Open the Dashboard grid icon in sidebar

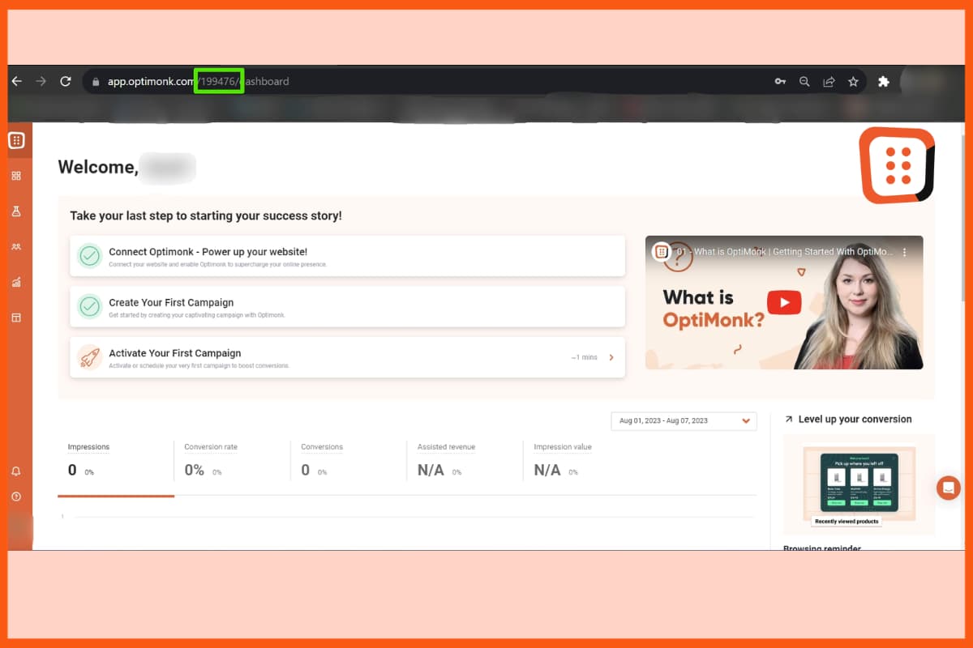pyautogui.click(x=16, y=140)
